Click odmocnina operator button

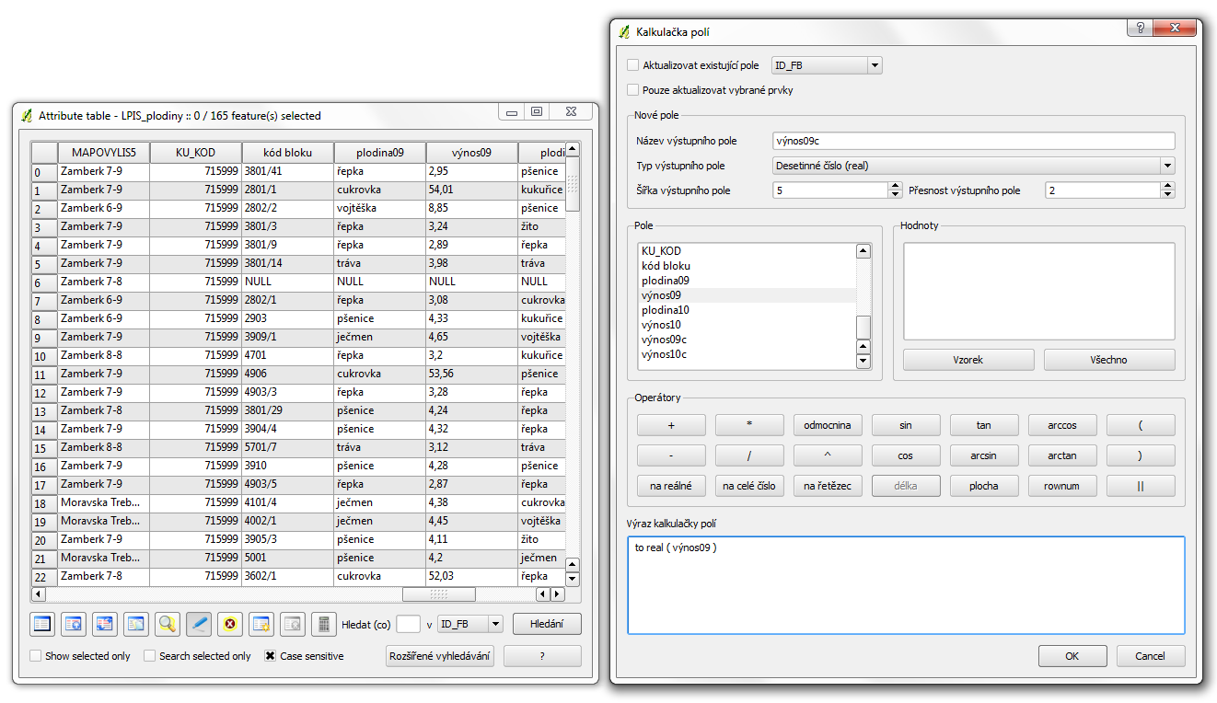tap(828, 425)
